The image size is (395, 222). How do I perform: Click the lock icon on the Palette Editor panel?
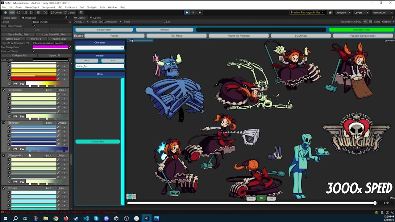click(x=66, y=18)
